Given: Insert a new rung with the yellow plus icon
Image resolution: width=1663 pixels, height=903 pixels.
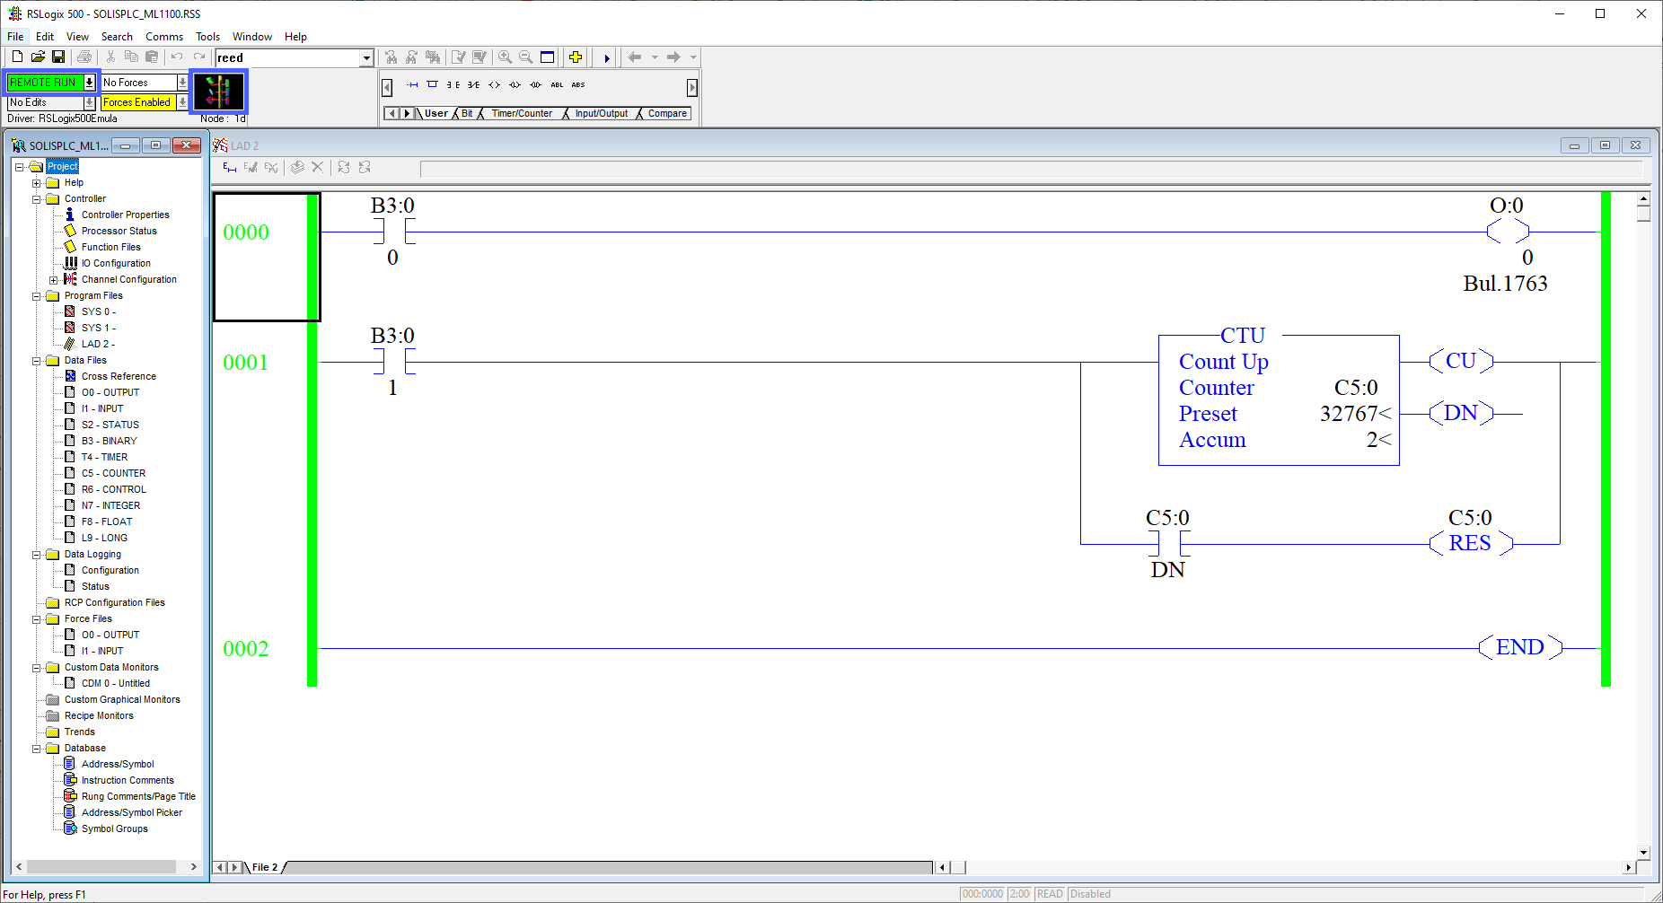Looking at the screenshot, I should [x=576, y=57].
